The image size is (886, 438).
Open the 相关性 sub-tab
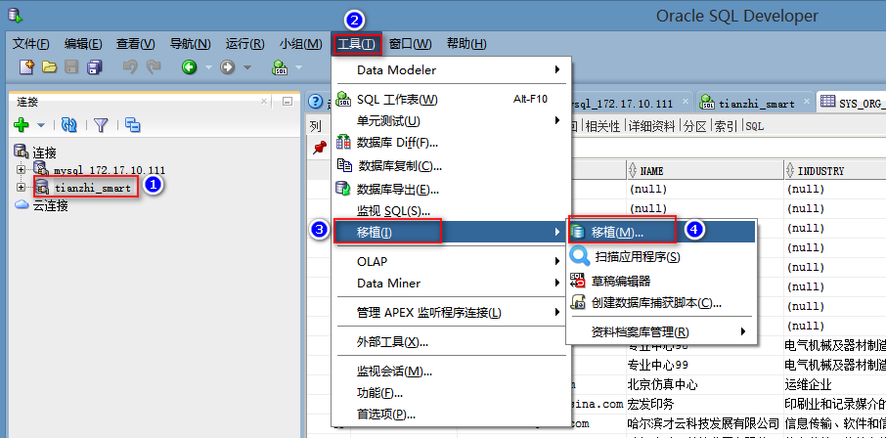(x=601, y=126)
